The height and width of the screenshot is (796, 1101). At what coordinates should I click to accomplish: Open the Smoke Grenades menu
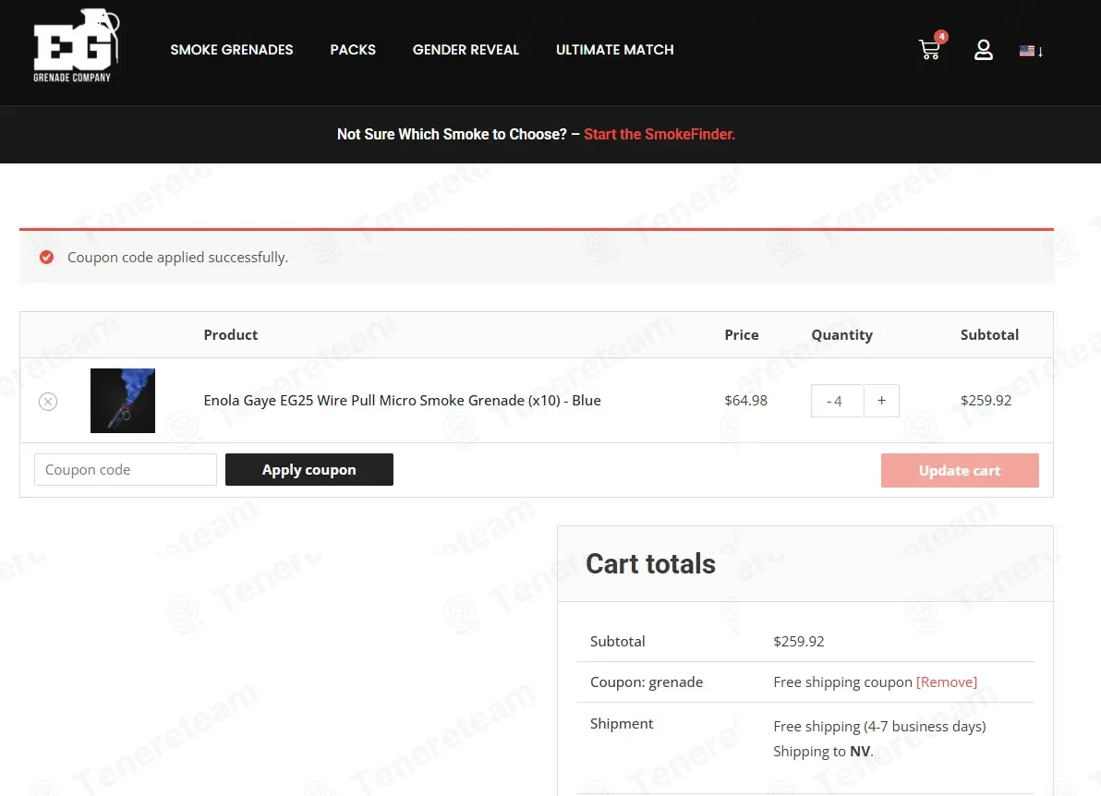(232, 50)
